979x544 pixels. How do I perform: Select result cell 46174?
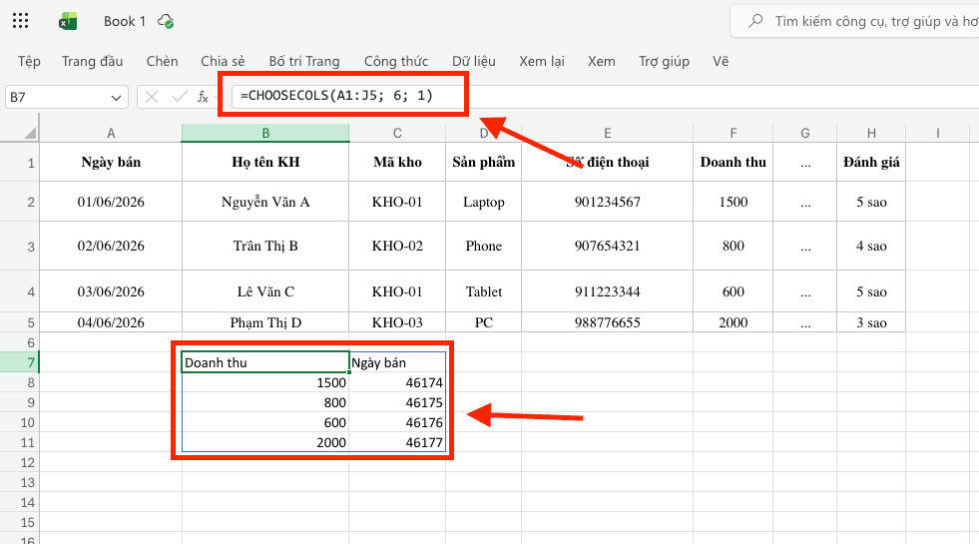tap(397, 382)
